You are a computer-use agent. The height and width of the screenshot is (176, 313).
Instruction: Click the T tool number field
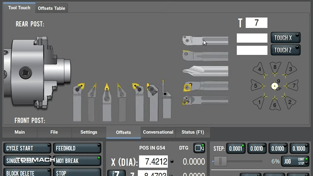pos(256,23)
